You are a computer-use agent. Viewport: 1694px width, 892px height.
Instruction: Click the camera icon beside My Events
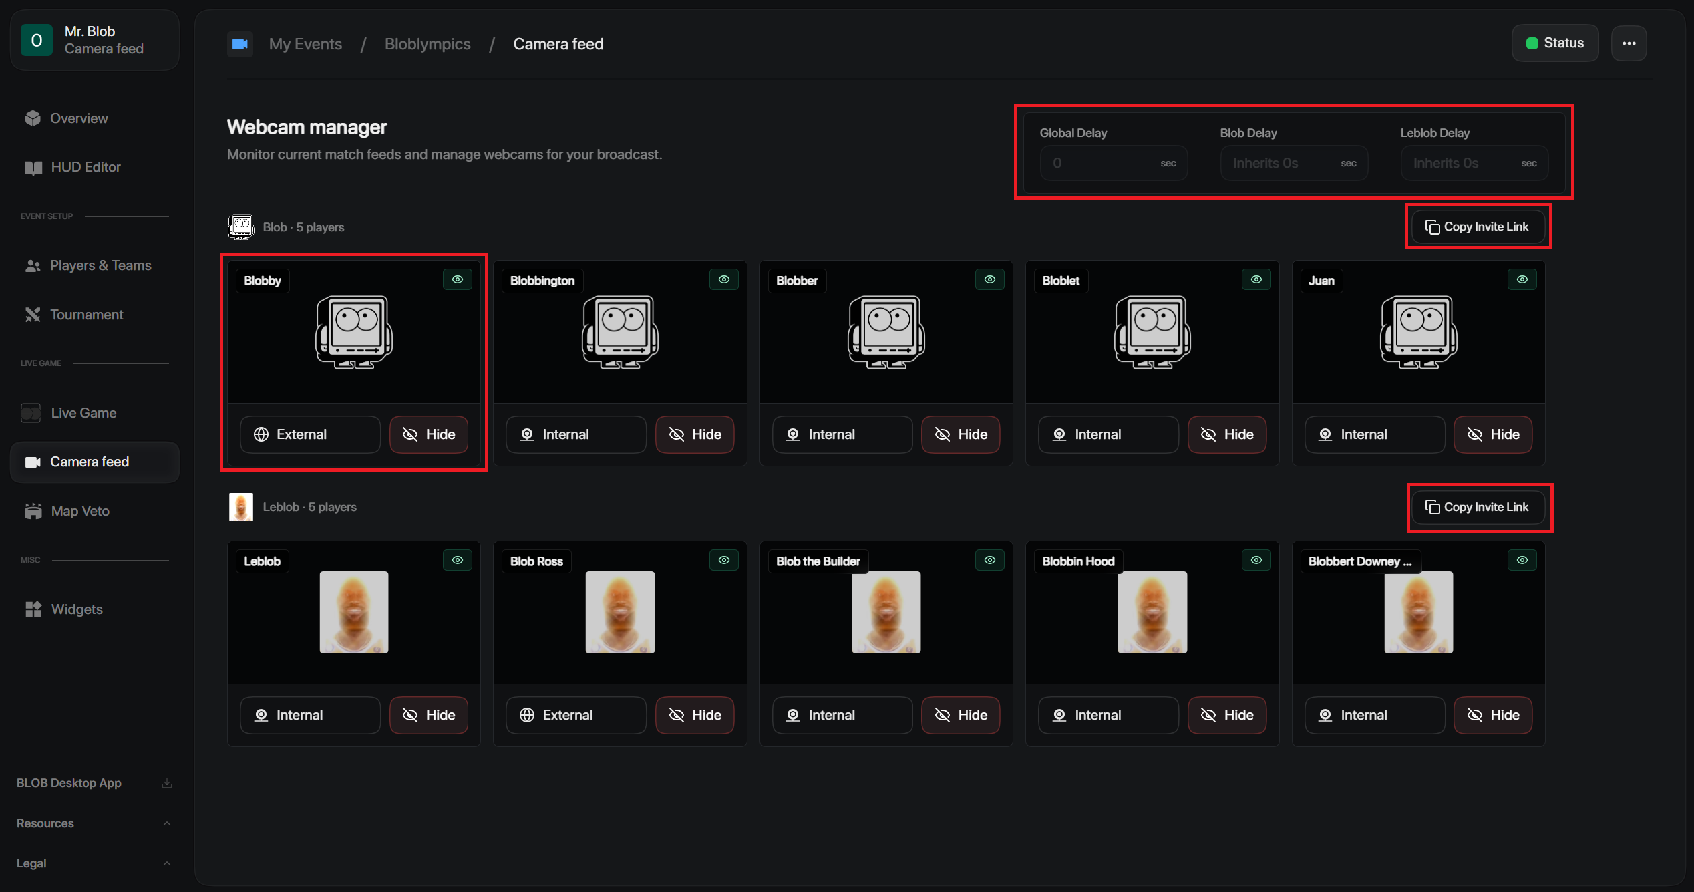click(240, 44)
